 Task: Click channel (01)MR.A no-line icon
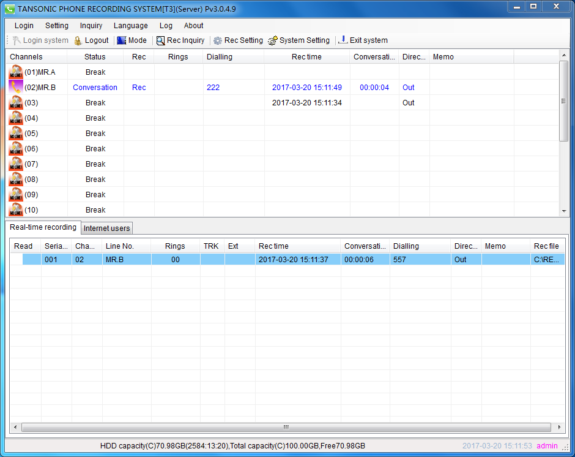(x=16, y=72)
